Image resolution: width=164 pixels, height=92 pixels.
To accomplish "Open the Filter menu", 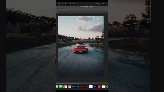I will pos(66,4).
